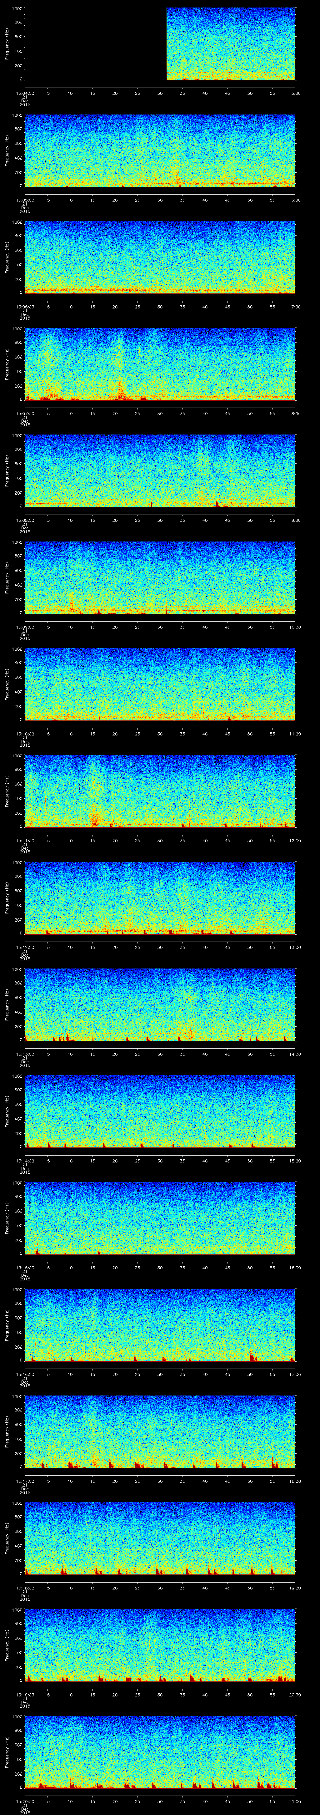
Task: Click the 13:14:00 start time label
Action: (25, 1161)
